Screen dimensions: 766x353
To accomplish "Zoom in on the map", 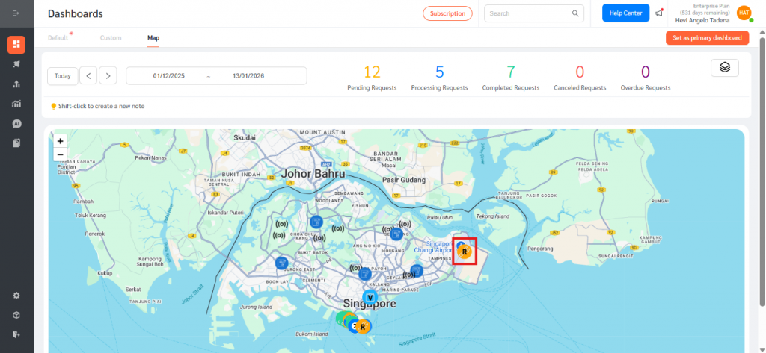I will pos(61,140).
